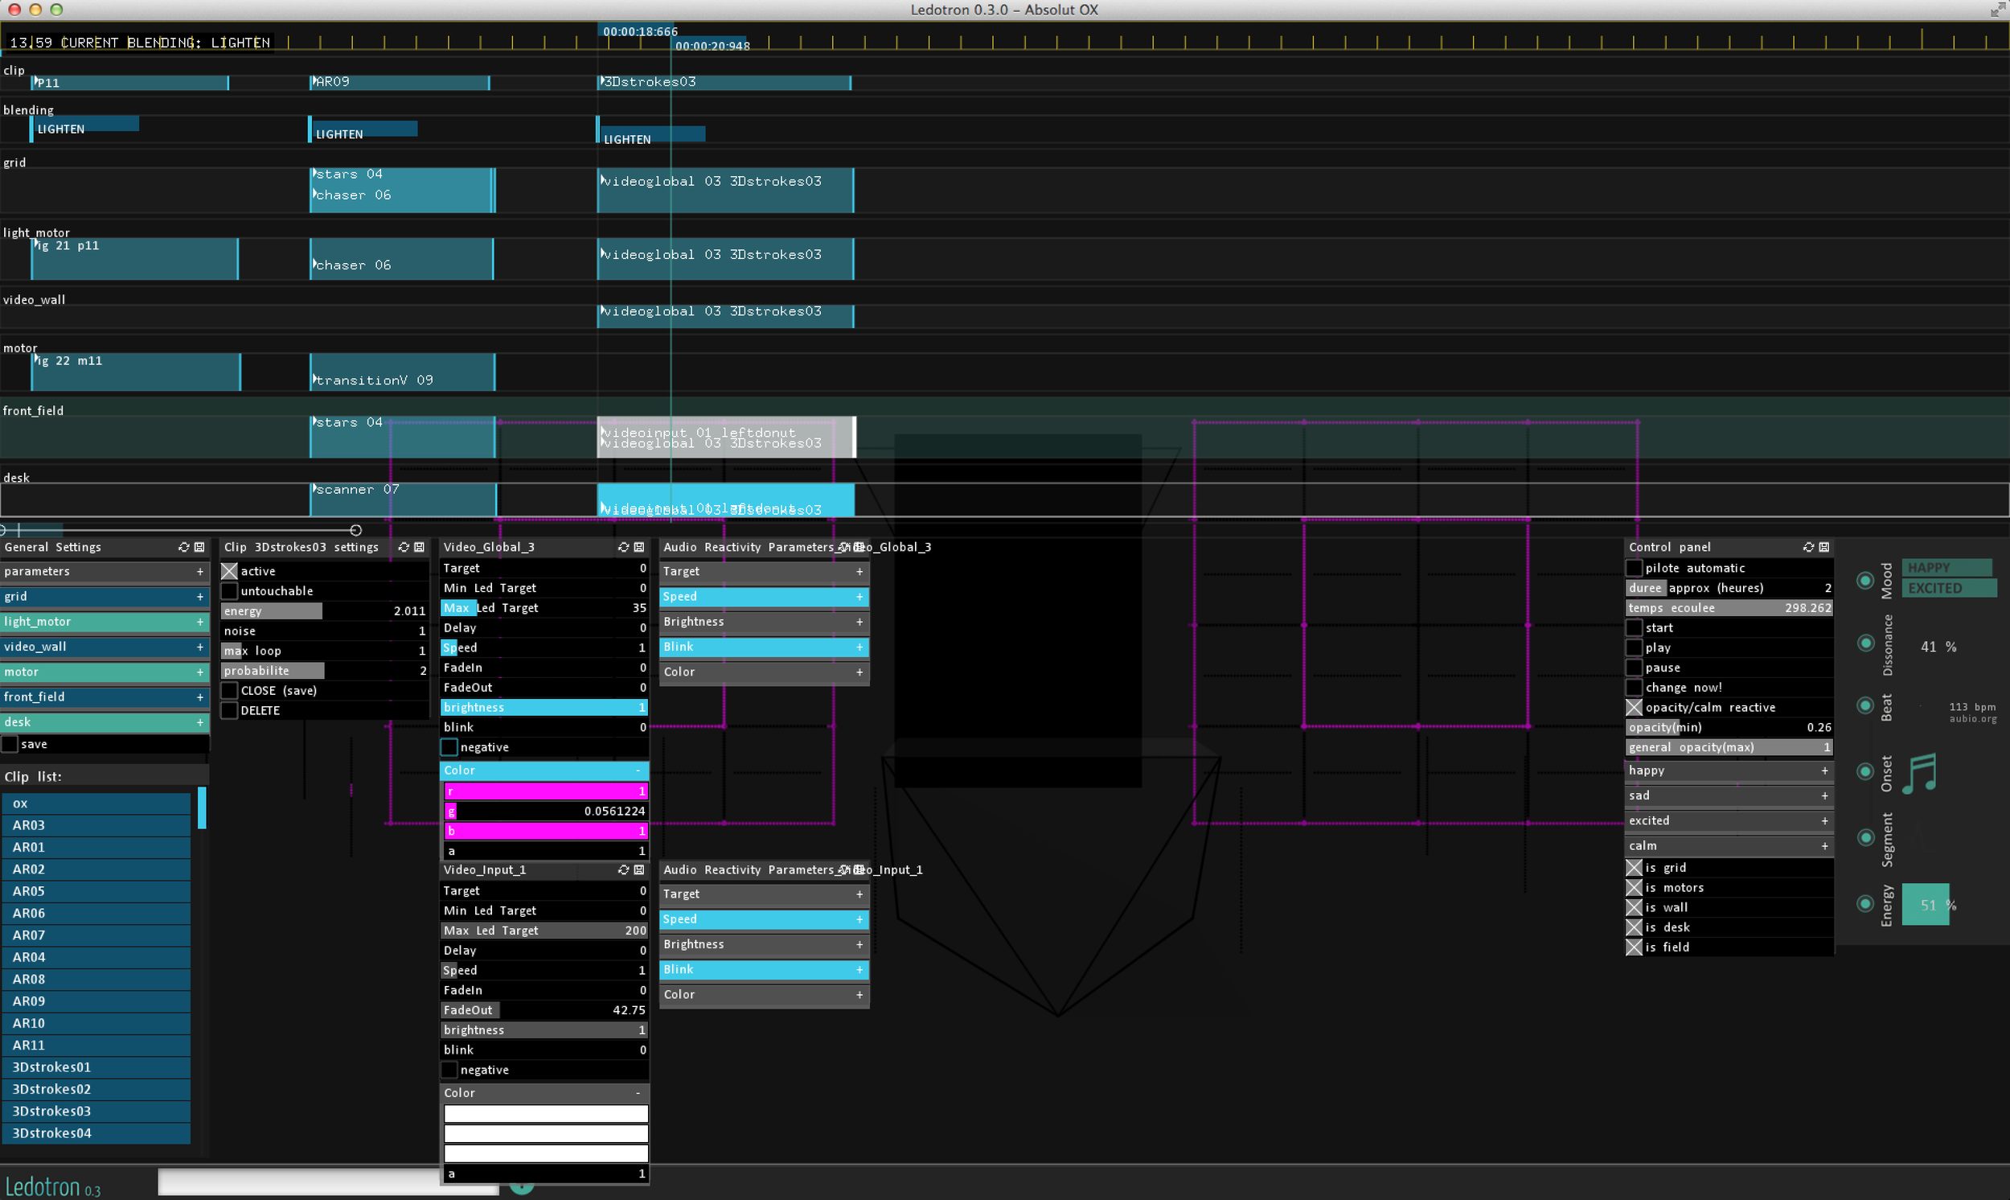Check the DELETE checkbox
The image size is (2010, 1200).
(229, 711)
